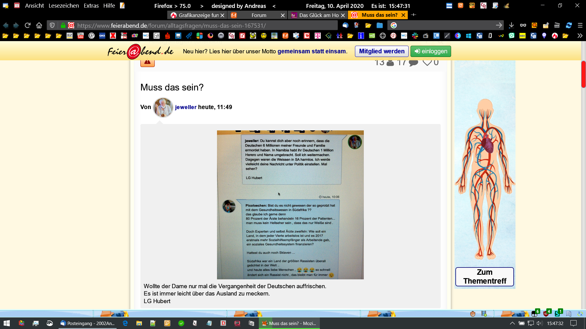Go to the browser home page
The height and width of the screenshot is (329, 586).
click(x=39, y=25)
